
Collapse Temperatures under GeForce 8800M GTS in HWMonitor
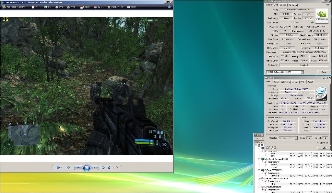click(263, 173)
